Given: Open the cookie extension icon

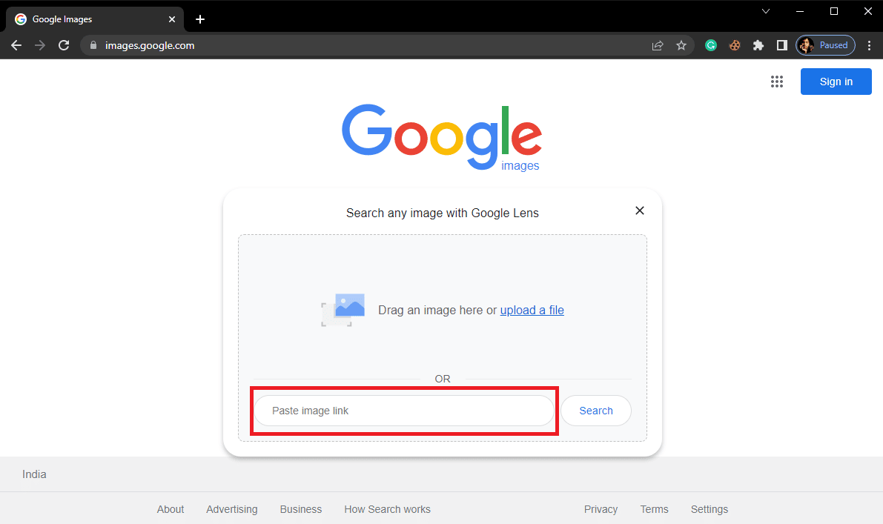Looking at the screenshot, I should pos(734,46).
